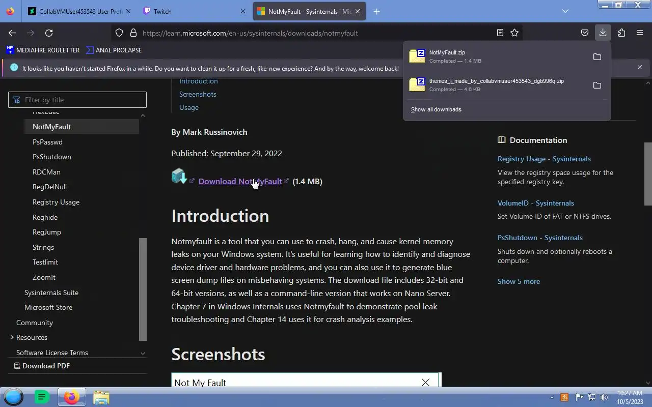Image resolution: width=652 pixels, height=407 pixels.
Task: Open the green notes app in taskbar
Action: 42,397
